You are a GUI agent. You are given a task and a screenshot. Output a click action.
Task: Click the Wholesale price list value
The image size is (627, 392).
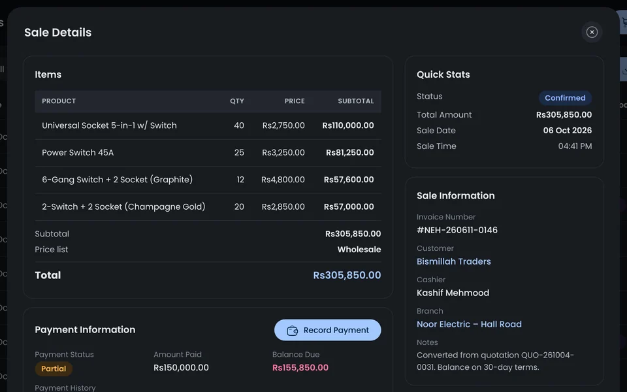[x=359, y=250]
